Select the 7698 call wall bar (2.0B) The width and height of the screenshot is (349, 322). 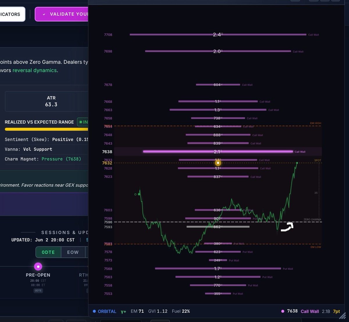(x=218, y=51)
